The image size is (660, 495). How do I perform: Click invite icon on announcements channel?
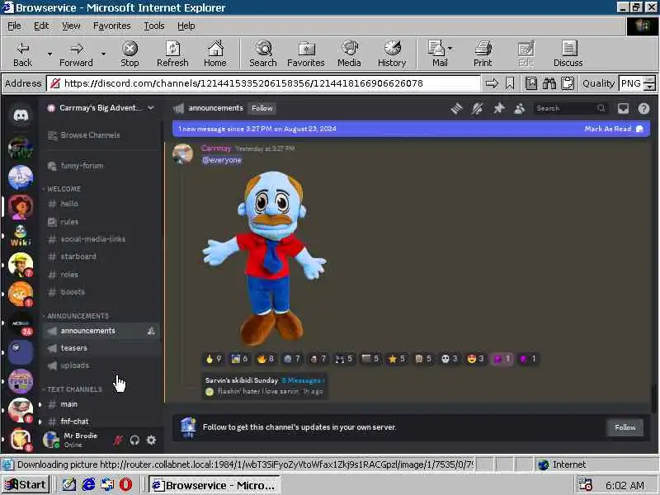tap(151, 331)
